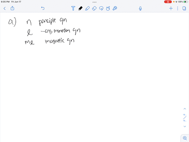
Task: Jump to previous page with up chevron
Action: point(185,109)
